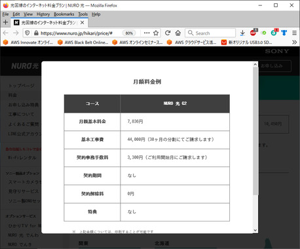
Task: Open AWS クラウドサービス活 bookmark
Action: click(x=191, y=42)
